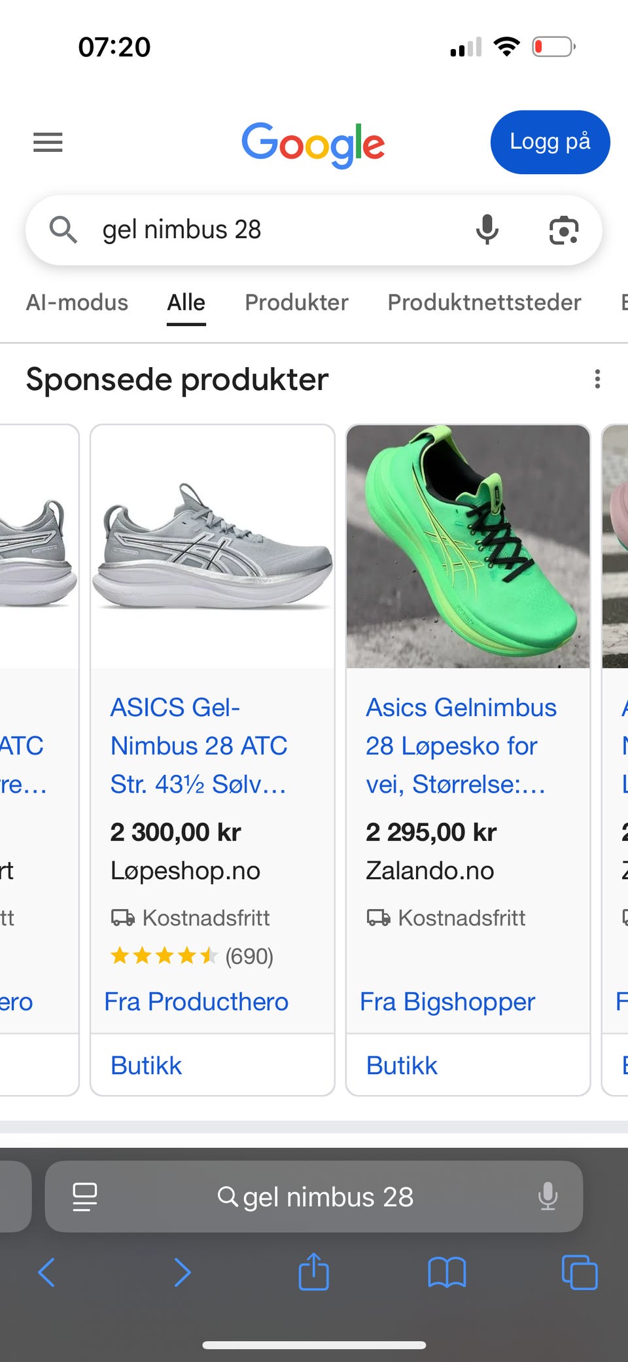Screen dimensions: 628x1362
Task: Open Google Lens camera search
Action: 563,230
